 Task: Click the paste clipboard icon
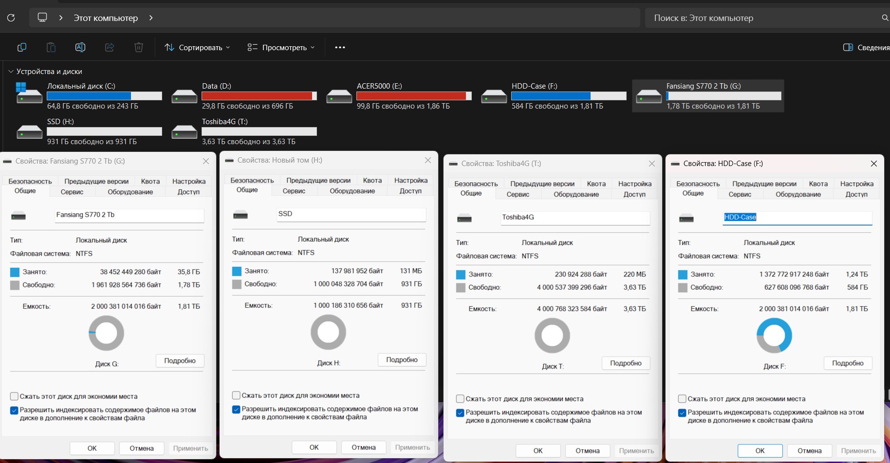click(51, 47)
